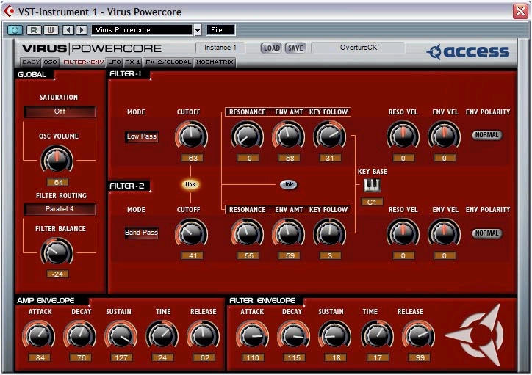Click the Key Base keyboard icon

373,185
